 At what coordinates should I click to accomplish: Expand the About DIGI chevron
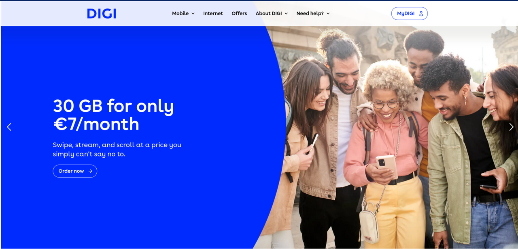286,14
